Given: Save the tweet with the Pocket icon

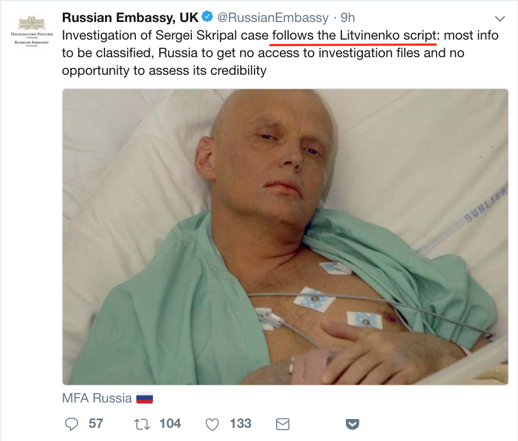Looking at the screenshot, I should tap(352, 423).
